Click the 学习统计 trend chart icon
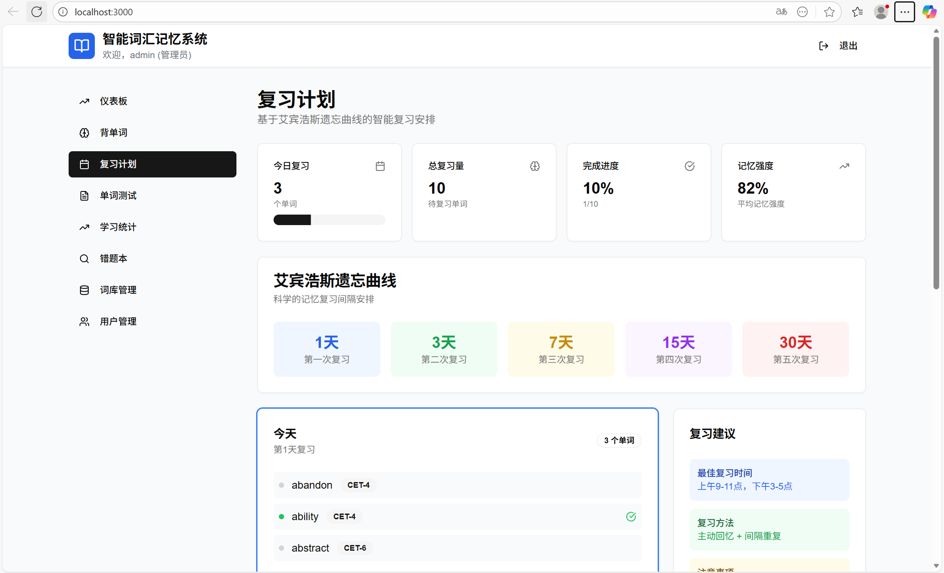This screenshot has height=573, width=944. coord(84,227)
